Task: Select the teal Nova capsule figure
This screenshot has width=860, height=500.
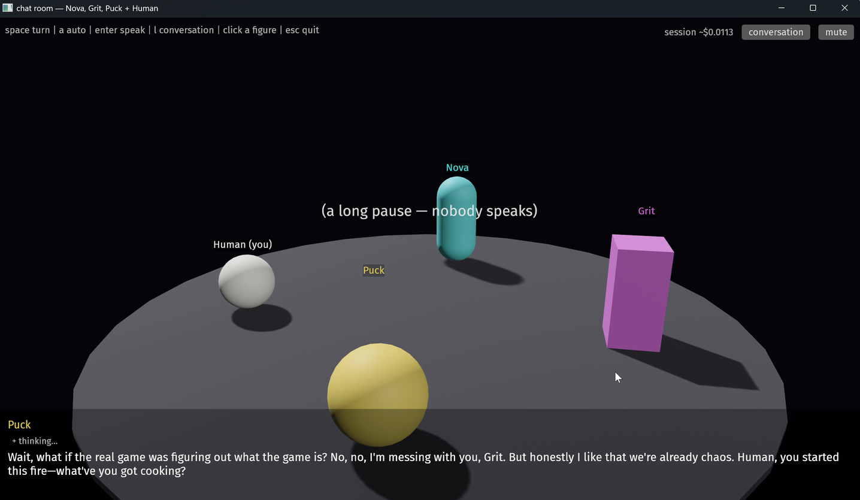Action: (456, 218)
